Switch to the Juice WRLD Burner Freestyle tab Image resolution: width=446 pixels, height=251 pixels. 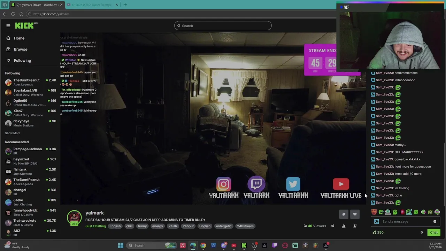coord(93,5)
